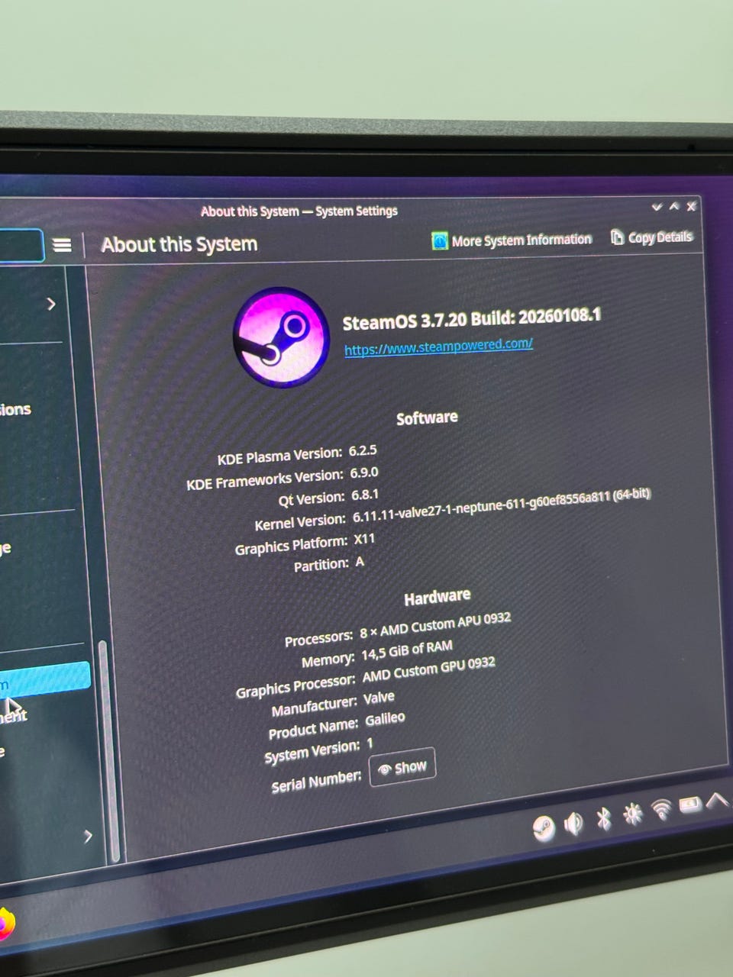Click the 'SteamOS 3.7.20 Build: 20260108.1' text
Screen dimensions: 733x977
[x=471, y=319]
